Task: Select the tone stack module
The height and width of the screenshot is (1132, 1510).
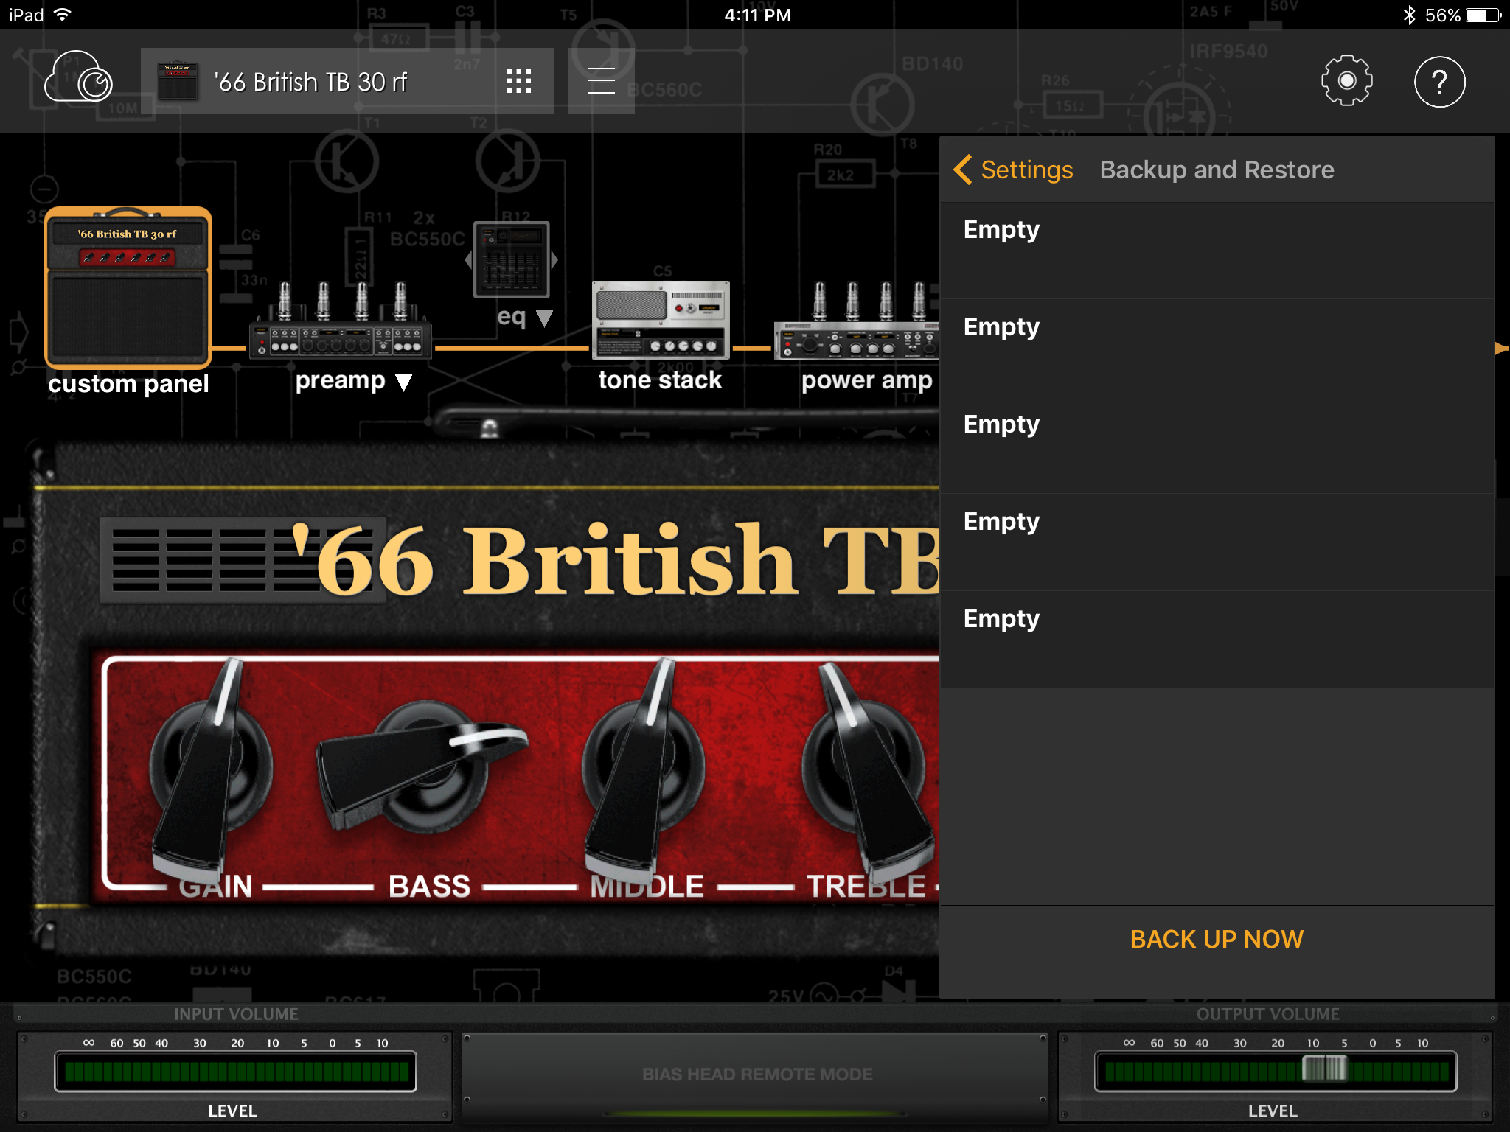Action: [x=661, y=321]
